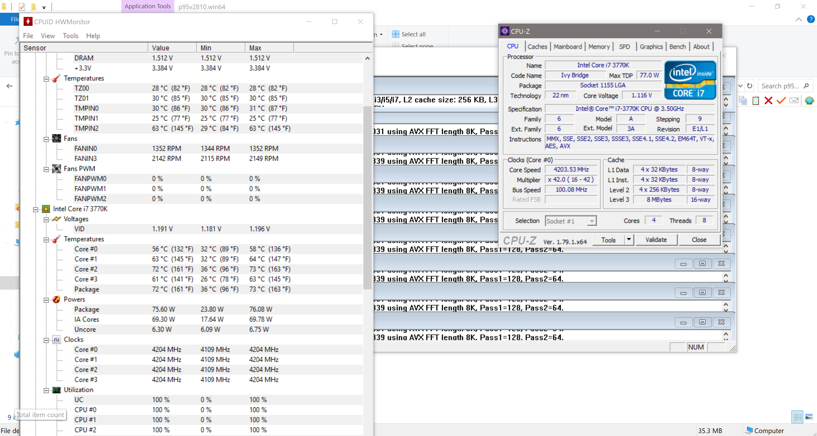Open the File menu in HWMonitor
The width and height of the screenshot is (817, 436).
[x=28, y=36]
